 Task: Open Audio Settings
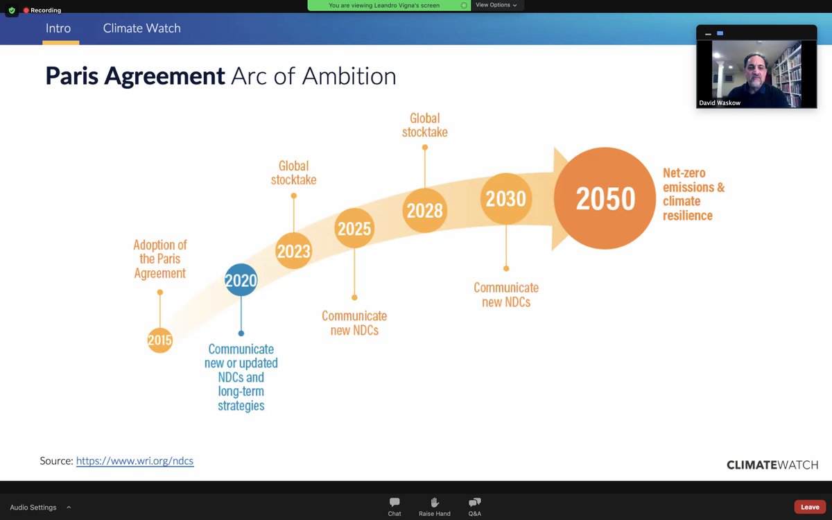pos(33,507)
